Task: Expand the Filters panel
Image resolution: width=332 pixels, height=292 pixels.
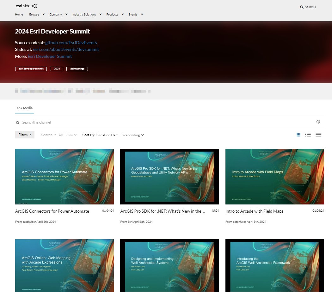Action: click(x=25, y=134)
